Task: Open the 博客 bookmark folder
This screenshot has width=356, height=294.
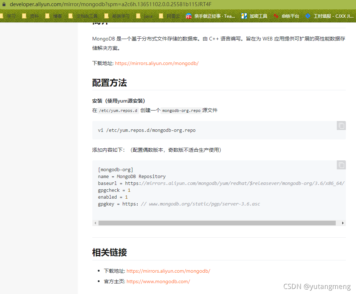Action: [54, 16]
